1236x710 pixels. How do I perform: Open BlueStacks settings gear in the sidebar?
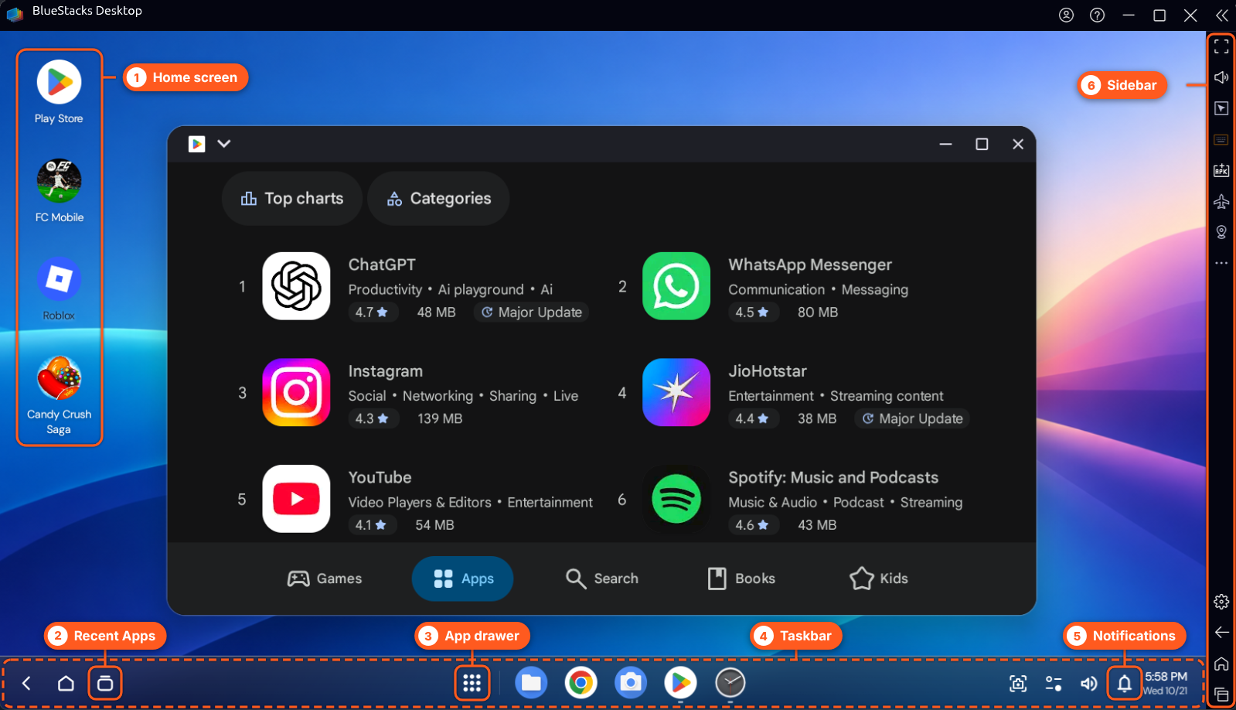click(x=1221, y=602)
